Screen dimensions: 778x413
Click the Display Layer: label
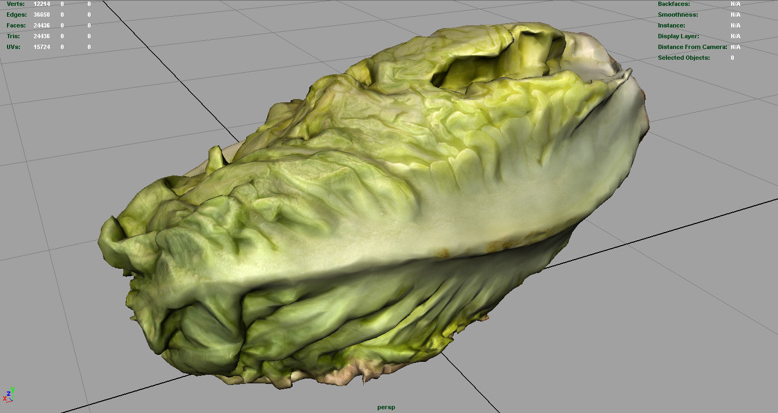(678, 36)
